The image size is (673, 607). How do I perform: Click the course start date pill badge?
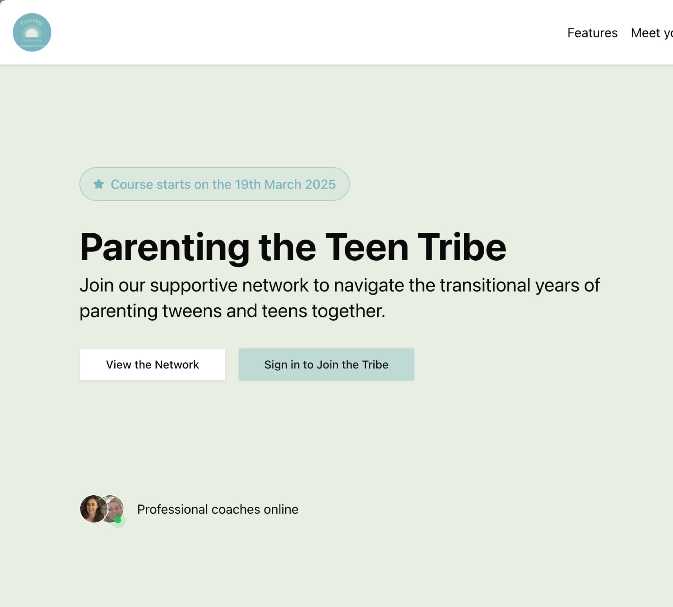[215, 184]
